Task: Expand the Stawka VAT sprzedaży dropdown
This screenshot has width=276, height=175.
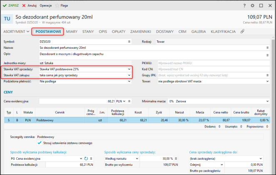Action: pos(129,69)
